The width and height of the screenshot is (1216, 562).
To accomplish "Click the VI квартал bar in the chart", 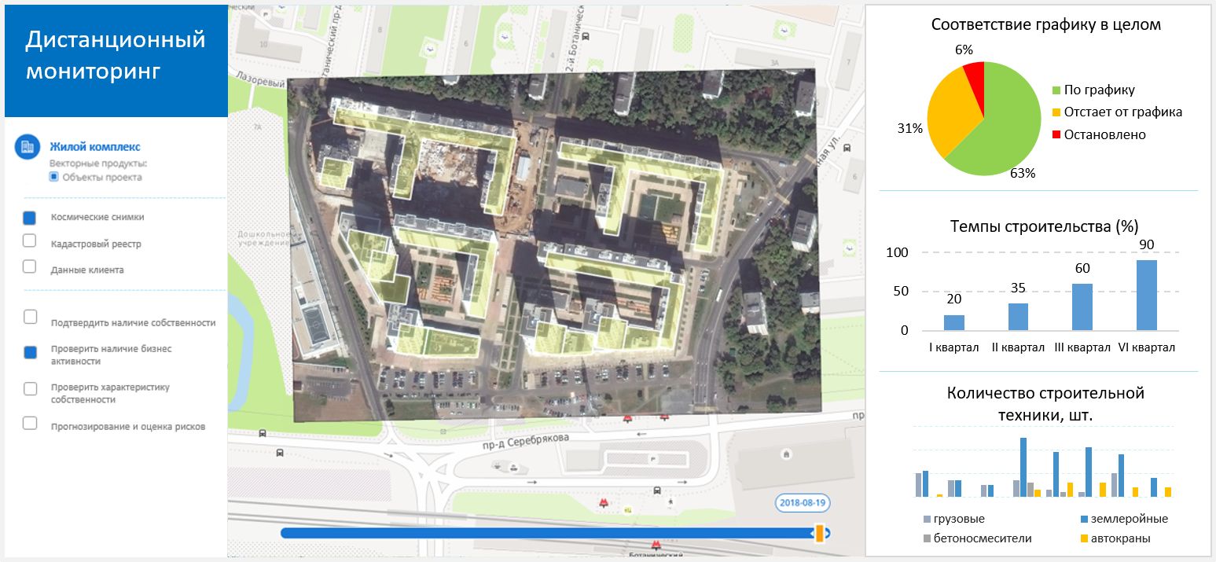I will click(1146, 295).
